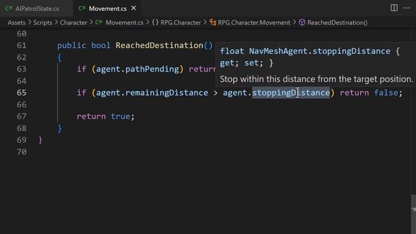Click the ReachedDestination() method breadcrumb
Image resolution: width=416 pixels, height=234 pixels.
tap(337, 23)
